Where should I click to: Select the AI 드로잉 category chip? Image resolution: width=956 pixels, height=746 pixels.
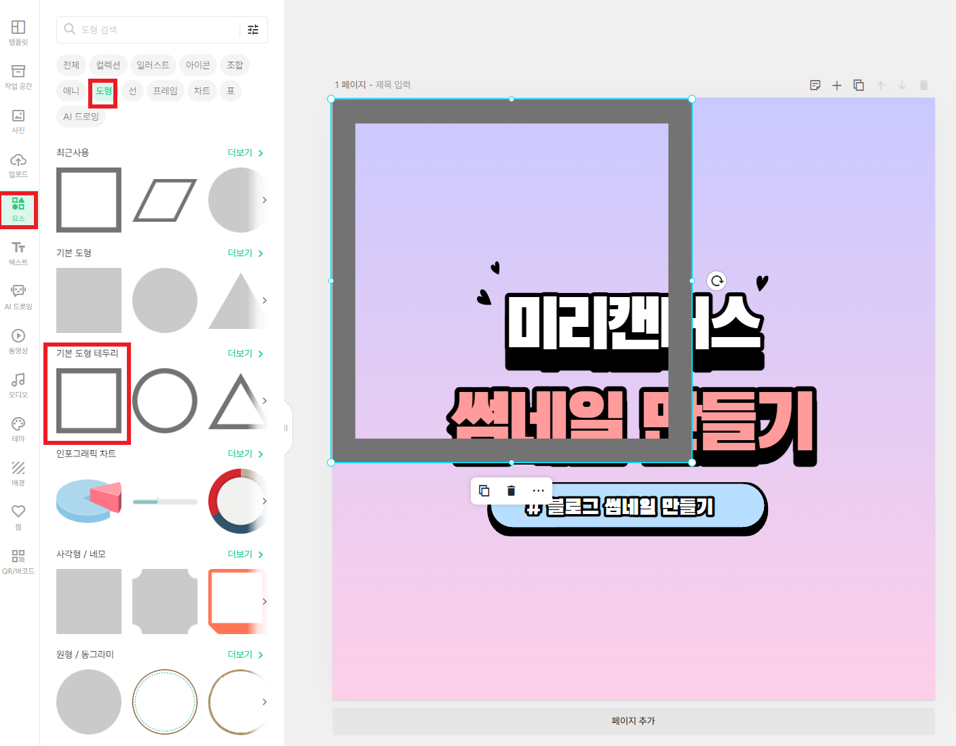coord(81,117)
